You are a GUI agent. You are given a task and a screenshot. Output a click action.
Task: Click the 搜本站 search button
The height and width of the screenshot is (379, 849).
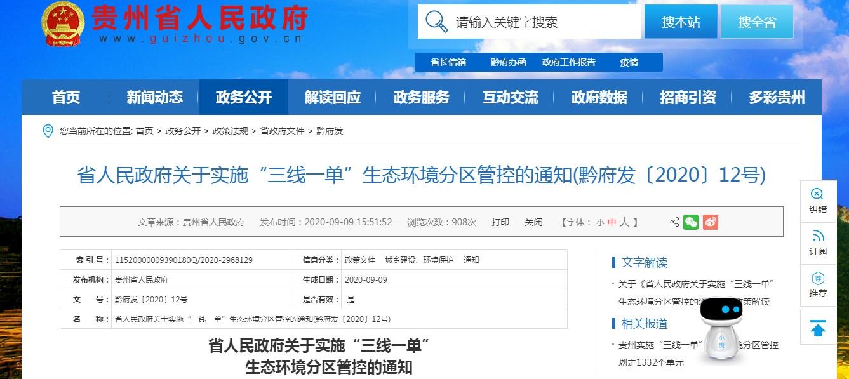[681, 22]
